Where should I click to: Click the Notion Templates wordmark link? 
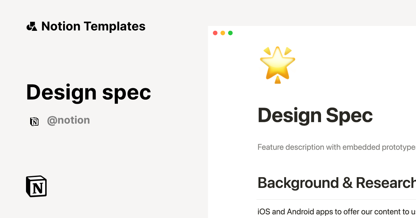(x=93, y=26)
